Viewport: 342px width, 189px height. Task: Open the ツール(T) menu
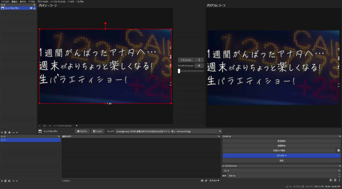71,2
